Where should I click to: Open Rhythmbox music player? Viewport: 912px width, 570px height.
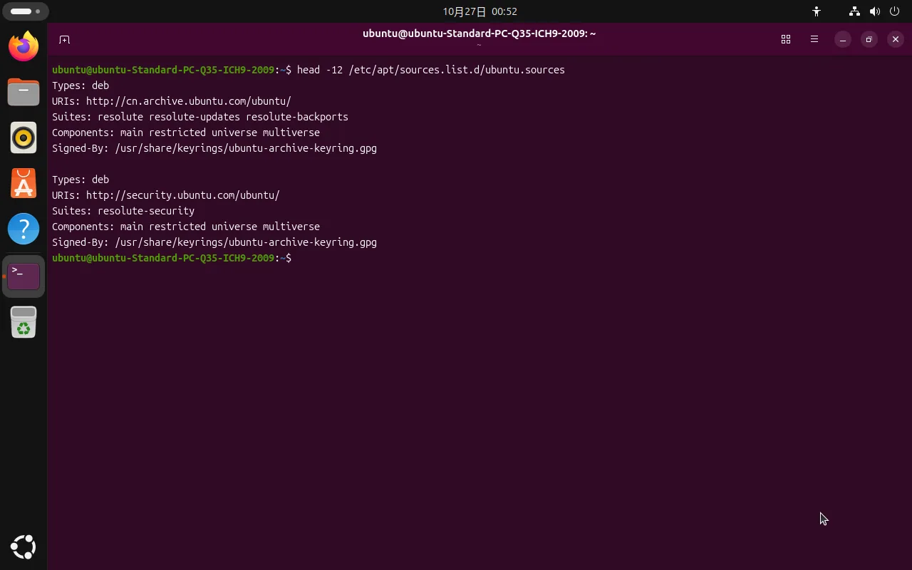(24, 138)
